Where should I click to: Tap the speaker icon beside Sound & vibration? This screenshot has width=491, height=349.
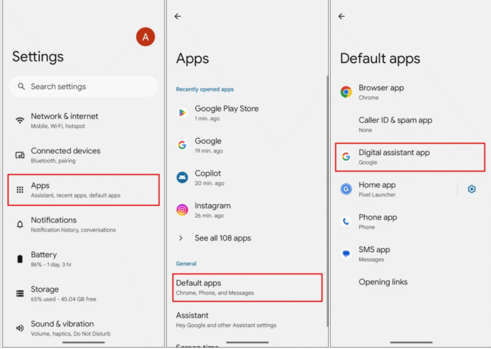pyautogui.click(x=20, y=328)
